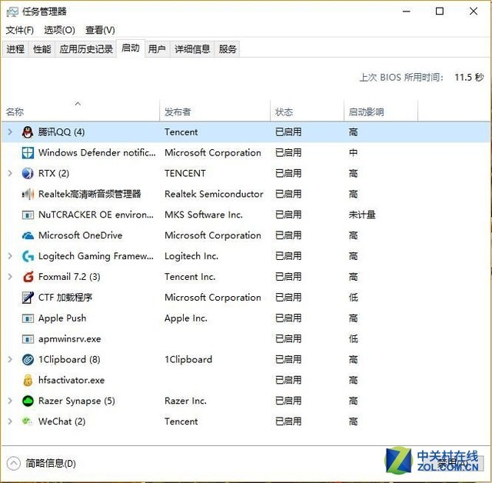Click the Razer Inc. publisher cell
492x483 pixels.
[185, 401]
